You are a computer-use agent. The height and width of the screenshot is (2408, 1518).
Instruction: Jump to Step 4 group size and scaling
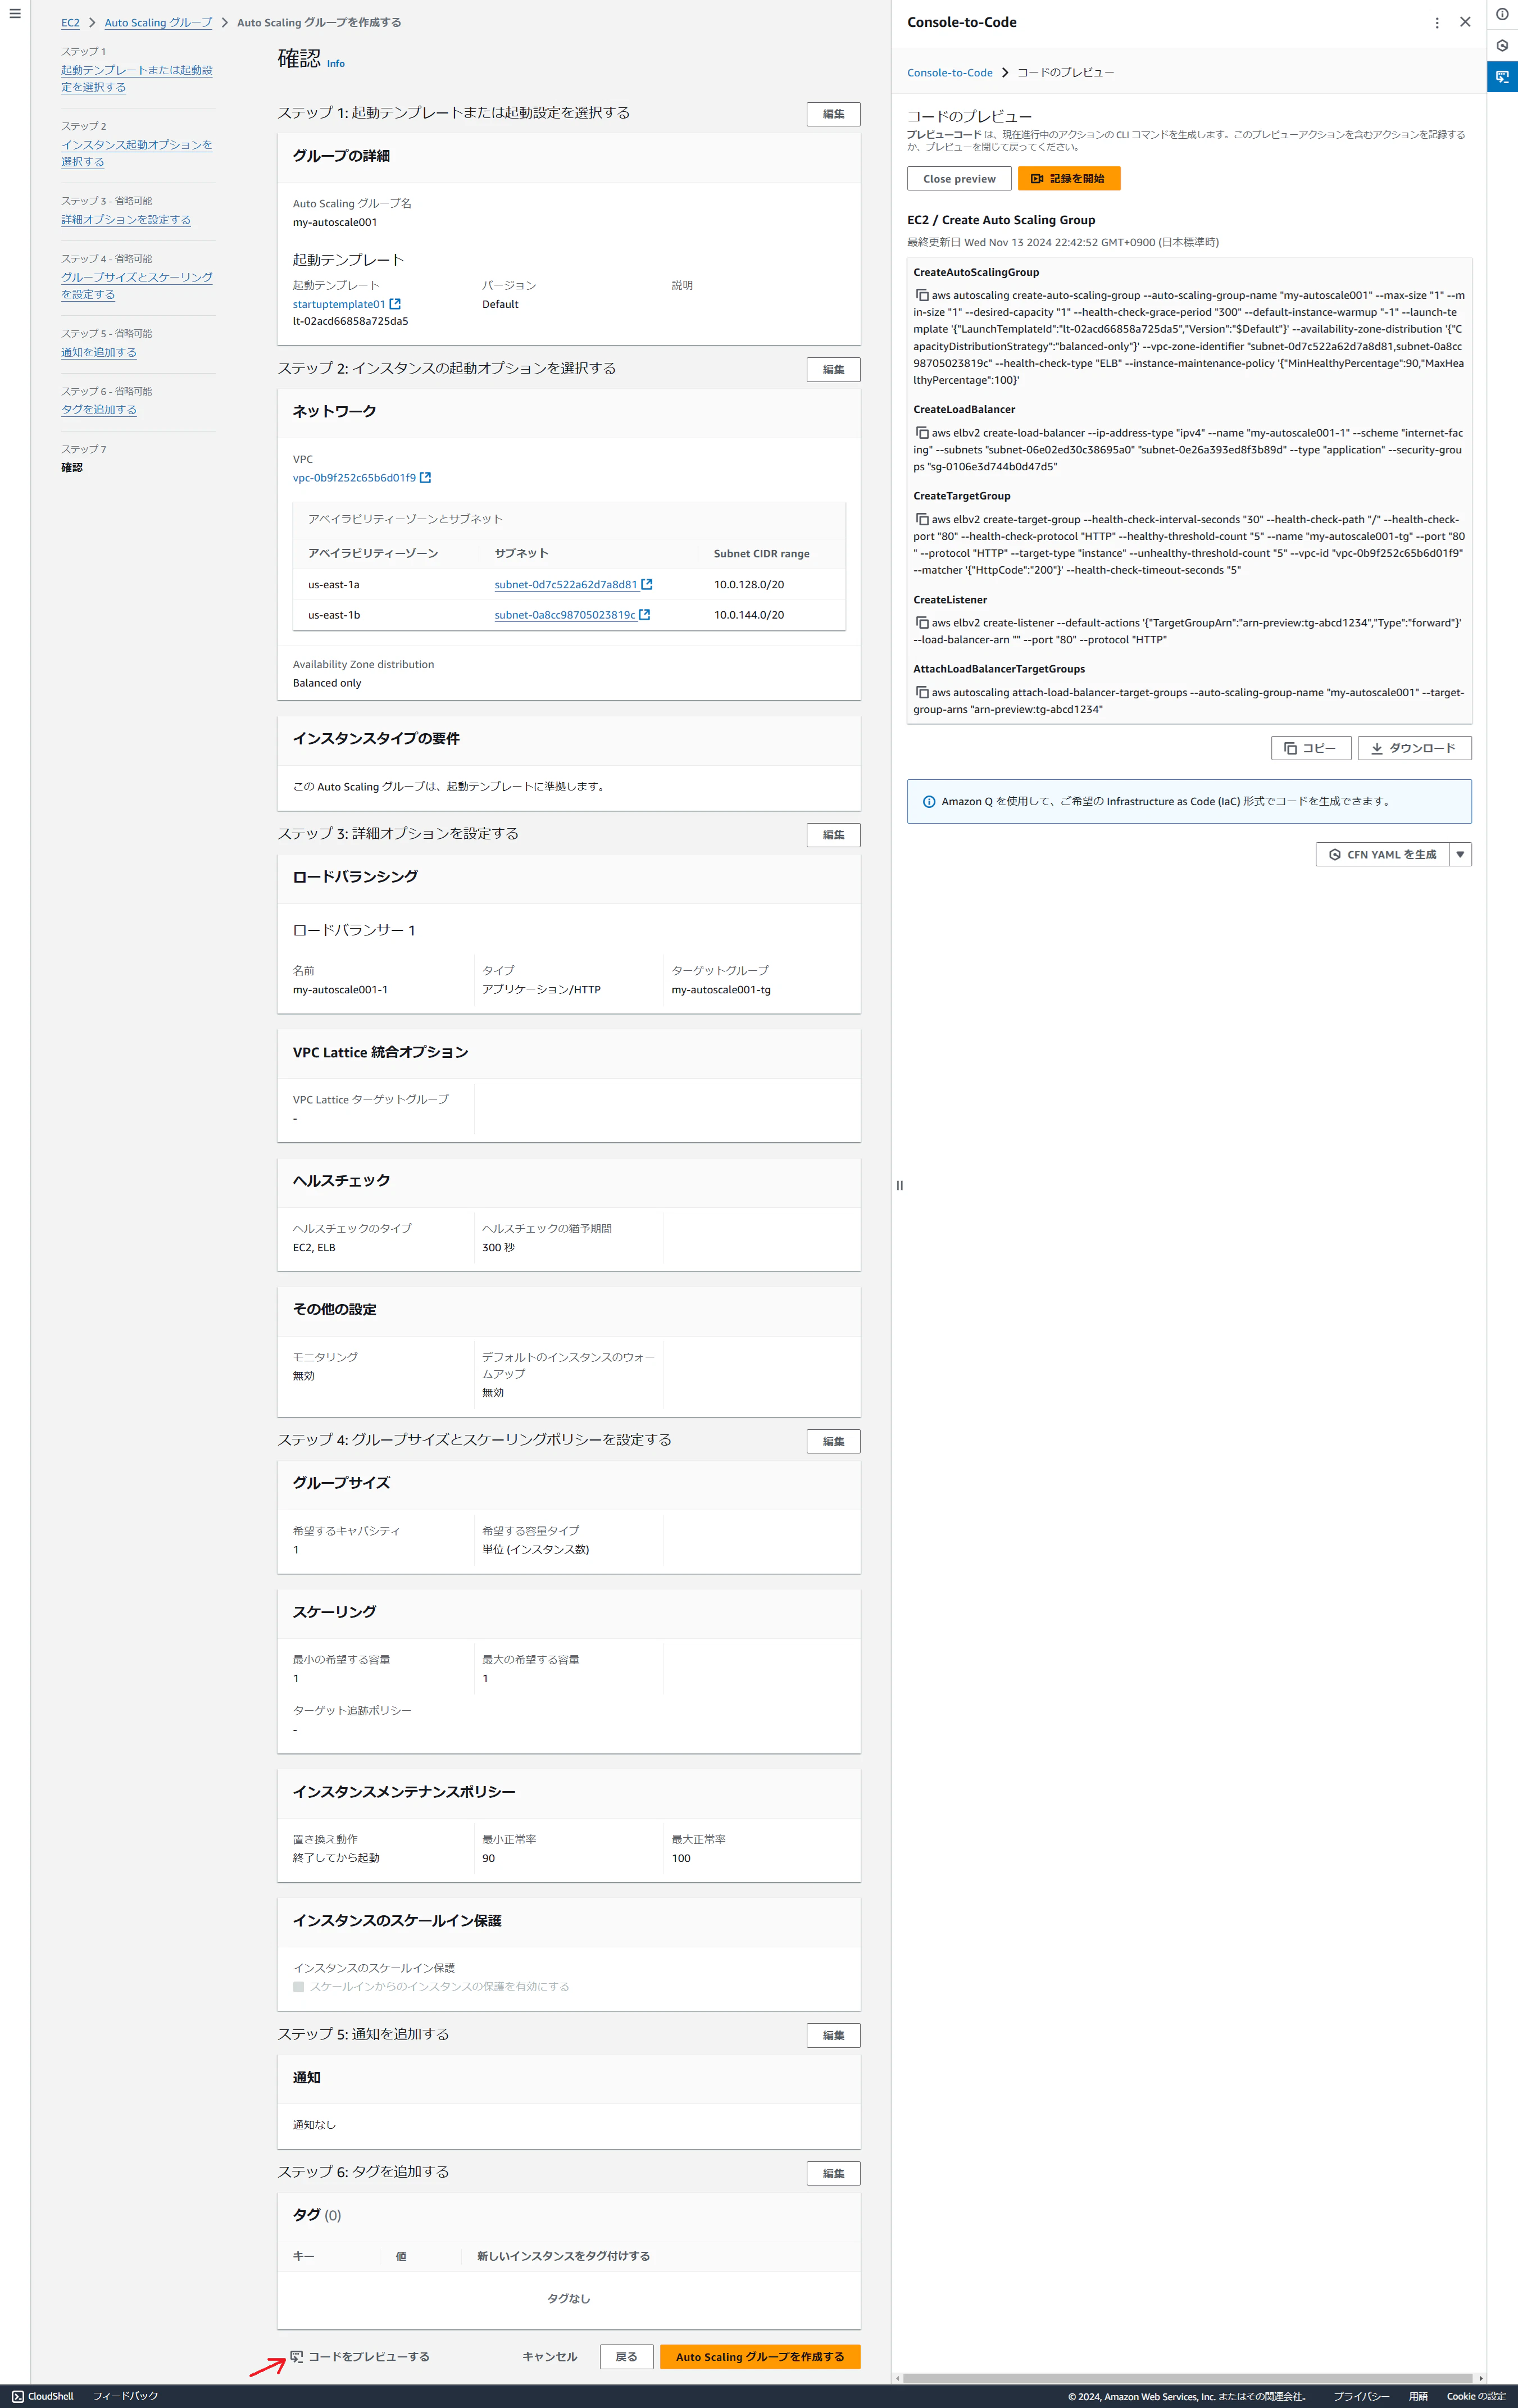137,286
